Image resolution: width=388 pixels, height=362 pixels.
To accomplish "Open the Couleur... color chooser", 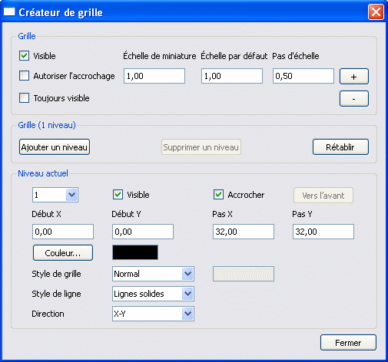I will tap(63, 253).
